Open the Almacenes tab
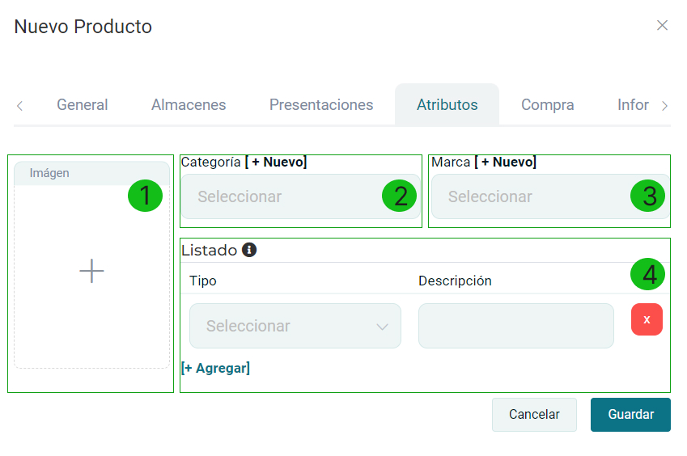The height and width of the screenshot is (456, 687). click(x=189, y=105)
